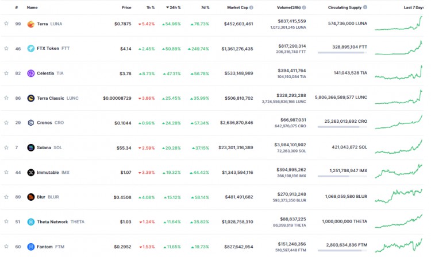Star FTX Token to add to watchlist
The image size is (431, 257).
point(6,49)
